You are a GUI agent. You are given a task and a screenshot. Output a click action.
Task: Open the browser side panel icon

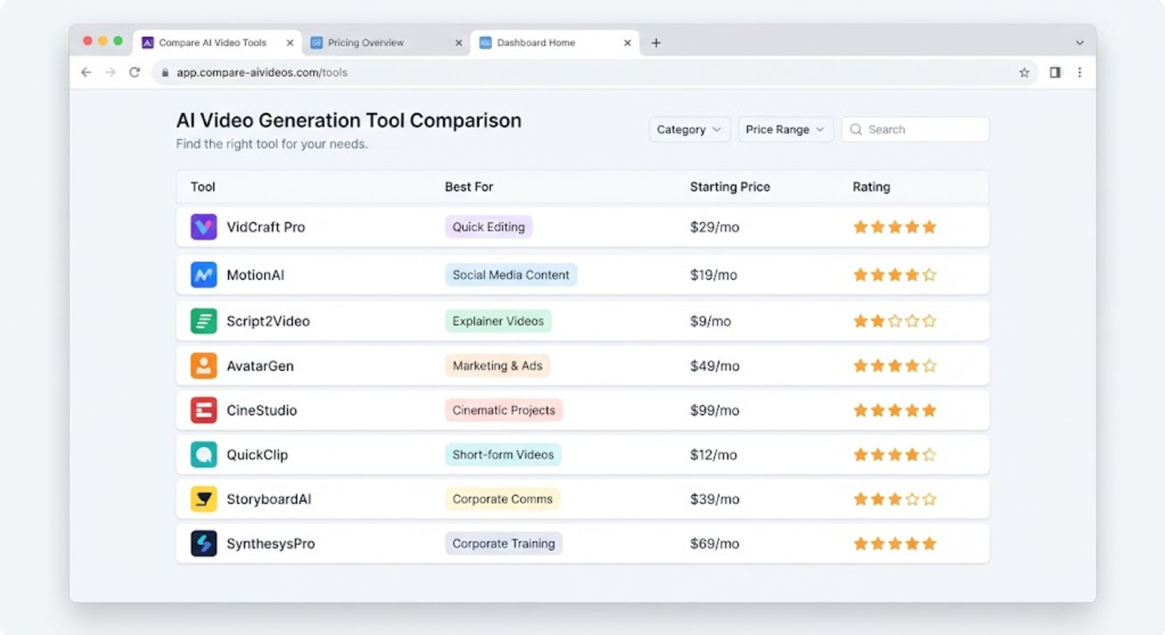(1055, 72)
